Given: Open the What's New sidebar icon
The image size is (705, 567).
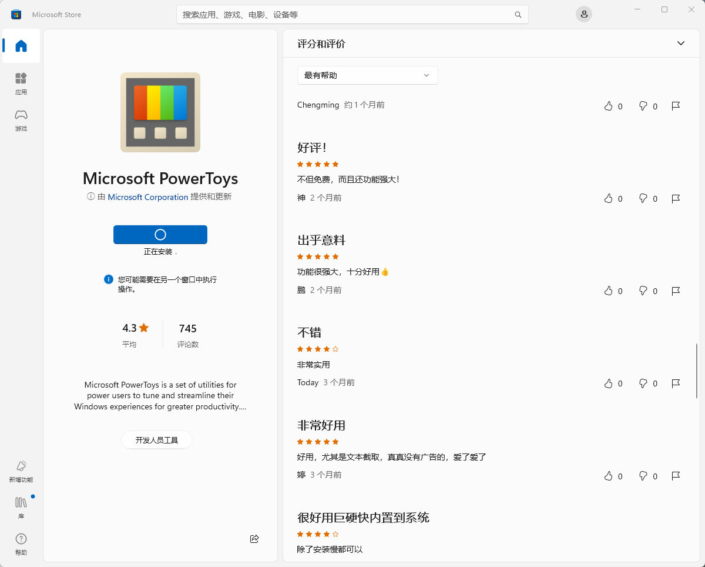Looking at the screenshot, I should [21, 471].
